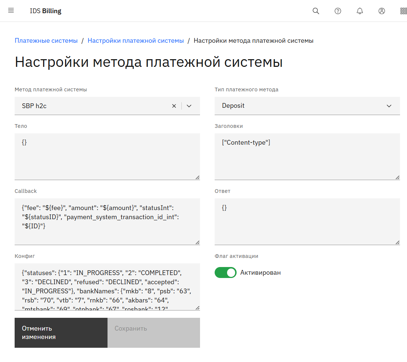Click the IDS Billing logo

click(x=46, y=11)
